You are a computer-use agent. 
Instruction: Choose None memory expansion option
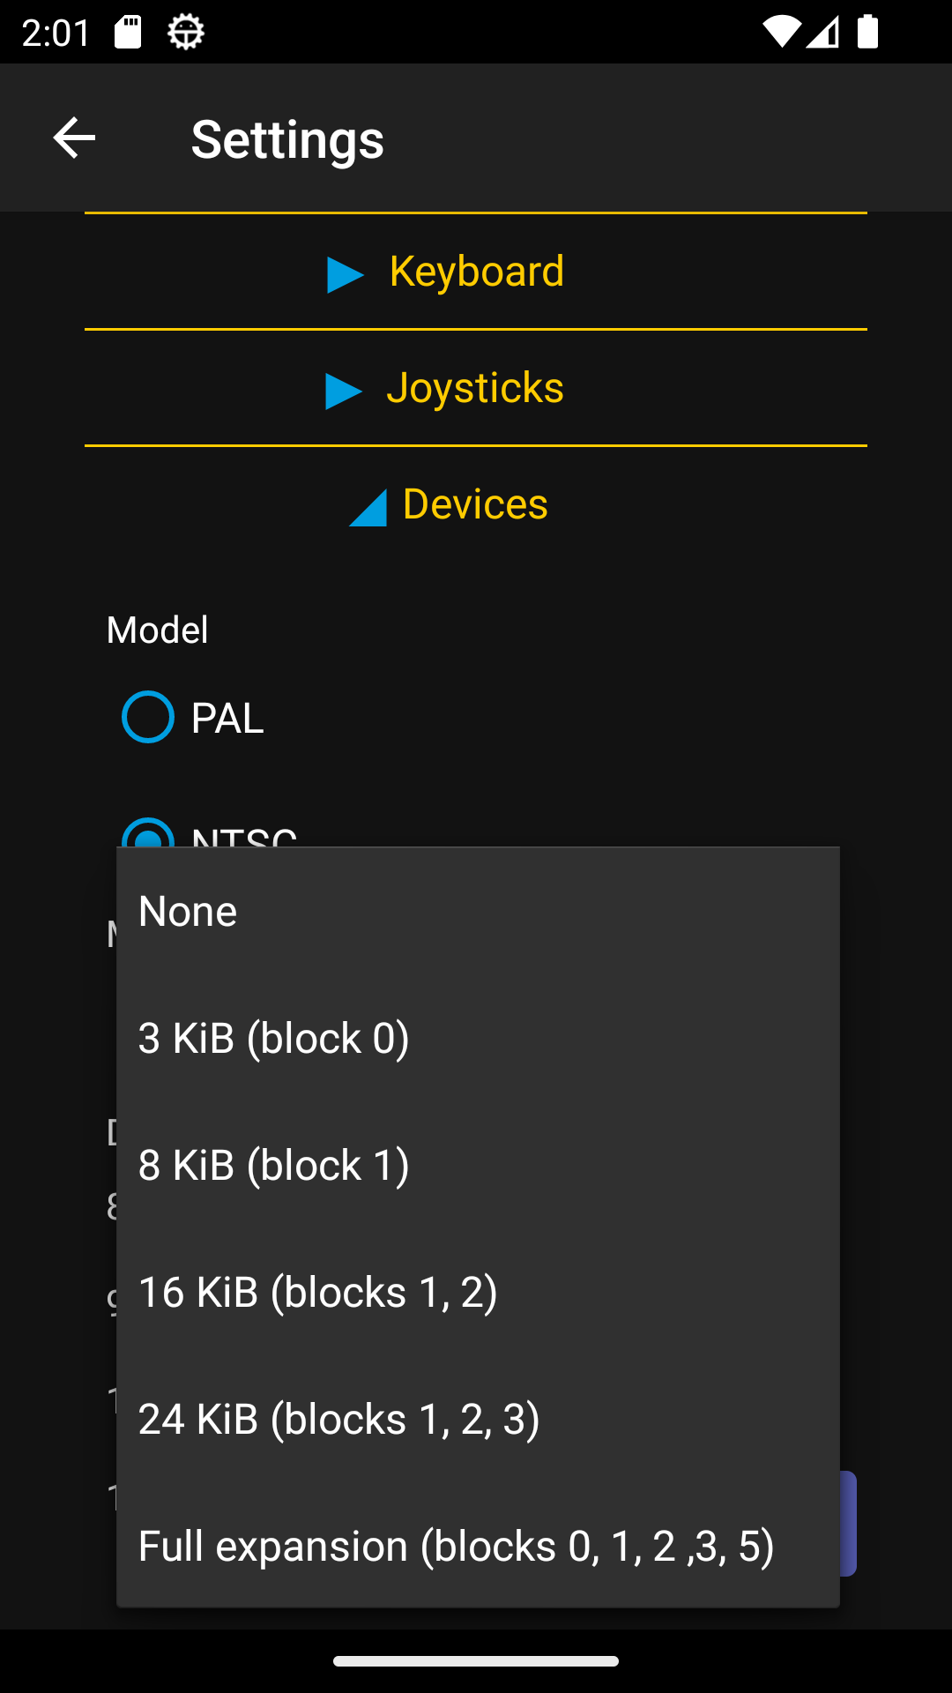pos(477,911)
